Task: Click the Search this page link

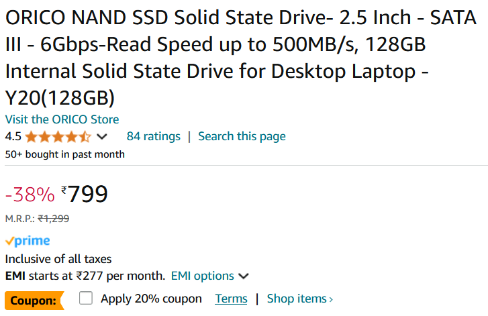Action: click(x=242, y=136)
